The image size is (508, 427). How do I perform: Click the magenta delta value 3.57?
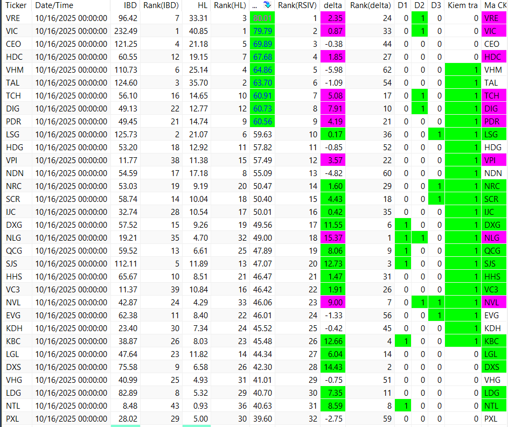333,160
